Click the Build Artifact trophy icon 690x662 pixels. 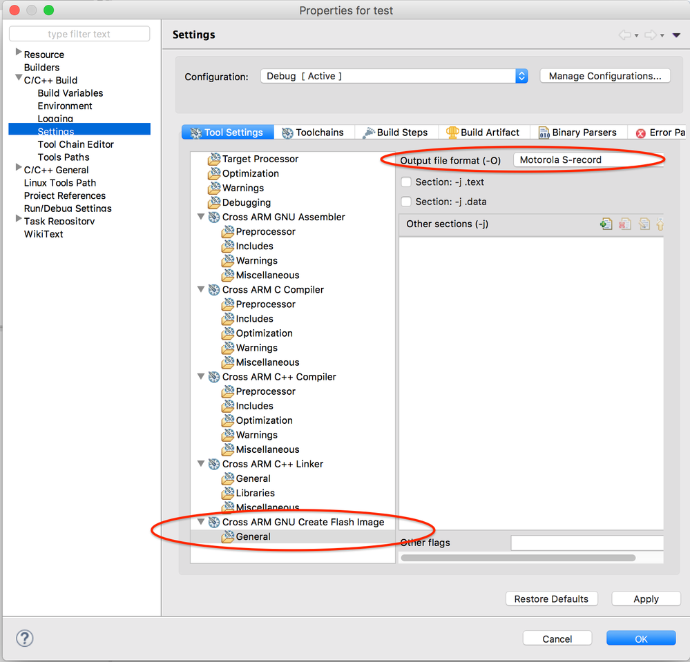(452, 133)
